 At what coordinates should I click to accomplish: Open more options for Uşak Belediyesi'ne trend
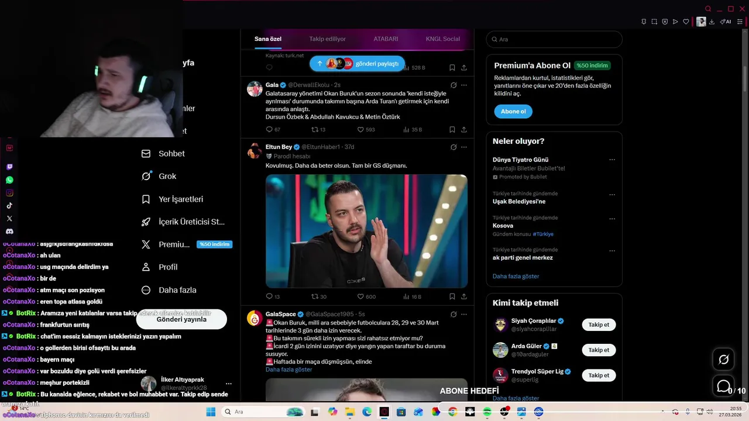[612, 194]
